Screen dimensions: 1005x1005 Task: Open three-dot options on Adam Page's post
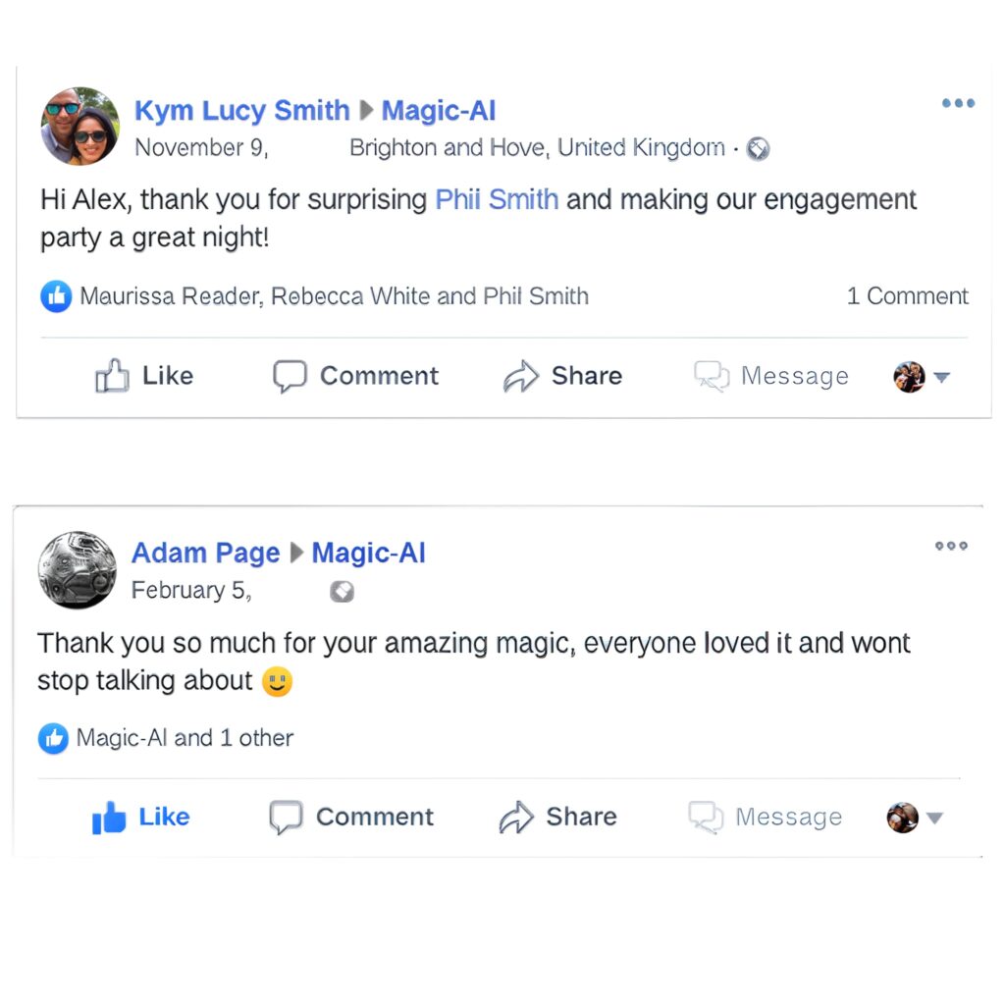coord(951,547)
